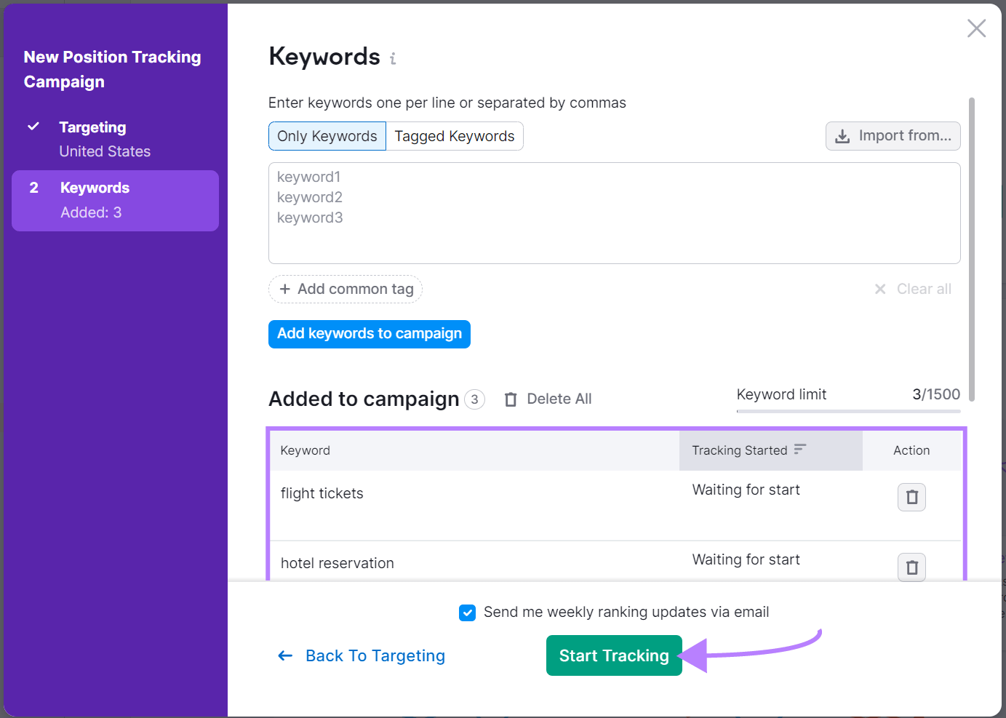Screen dimensions: 1006x718
Task: Delete the hotel reservation keyword
Action: 911,567
